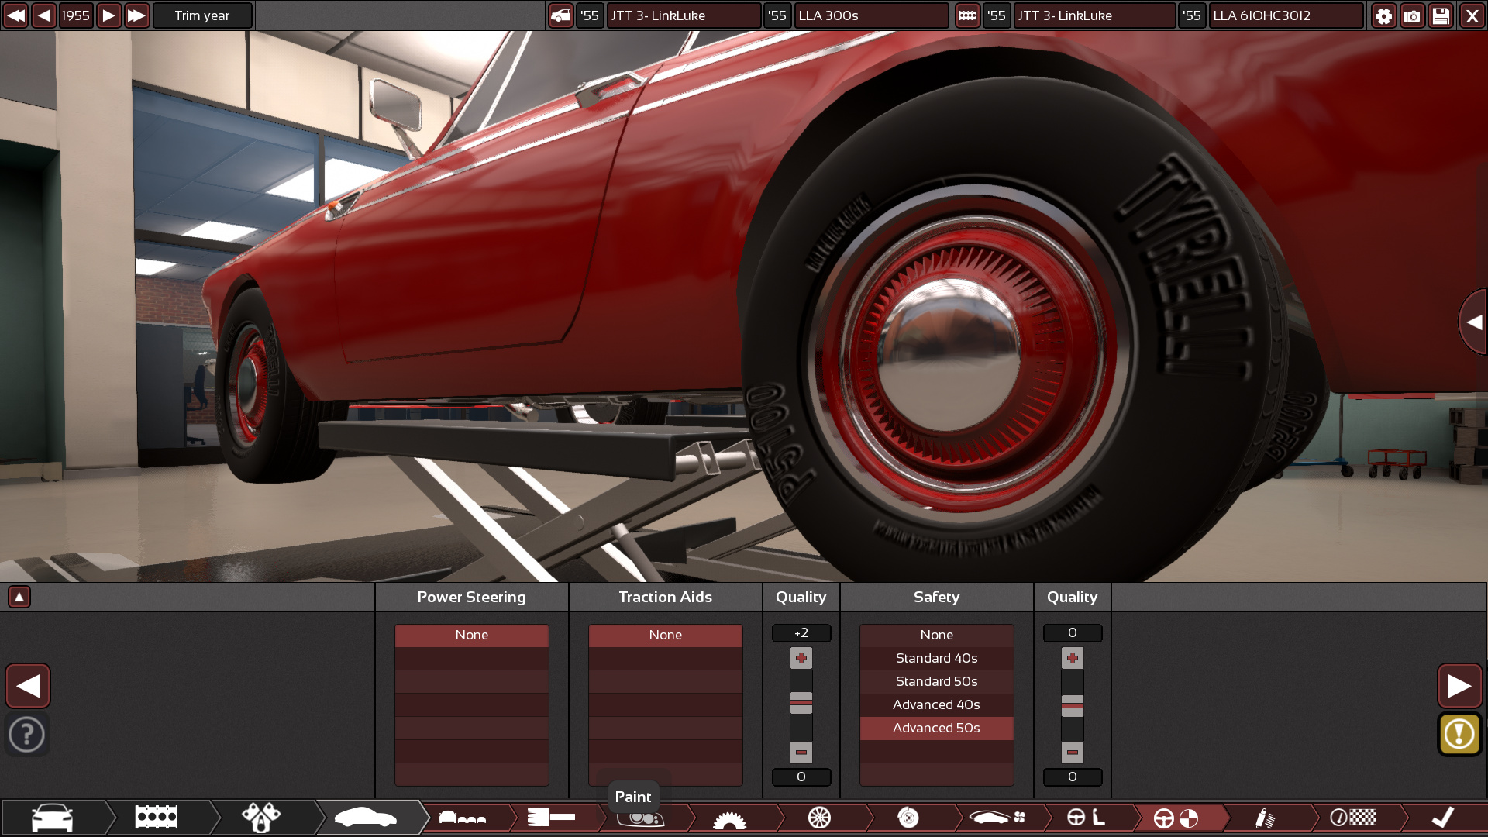
Task: Select None in the Safety list
Action: click(x=936, y=635)
